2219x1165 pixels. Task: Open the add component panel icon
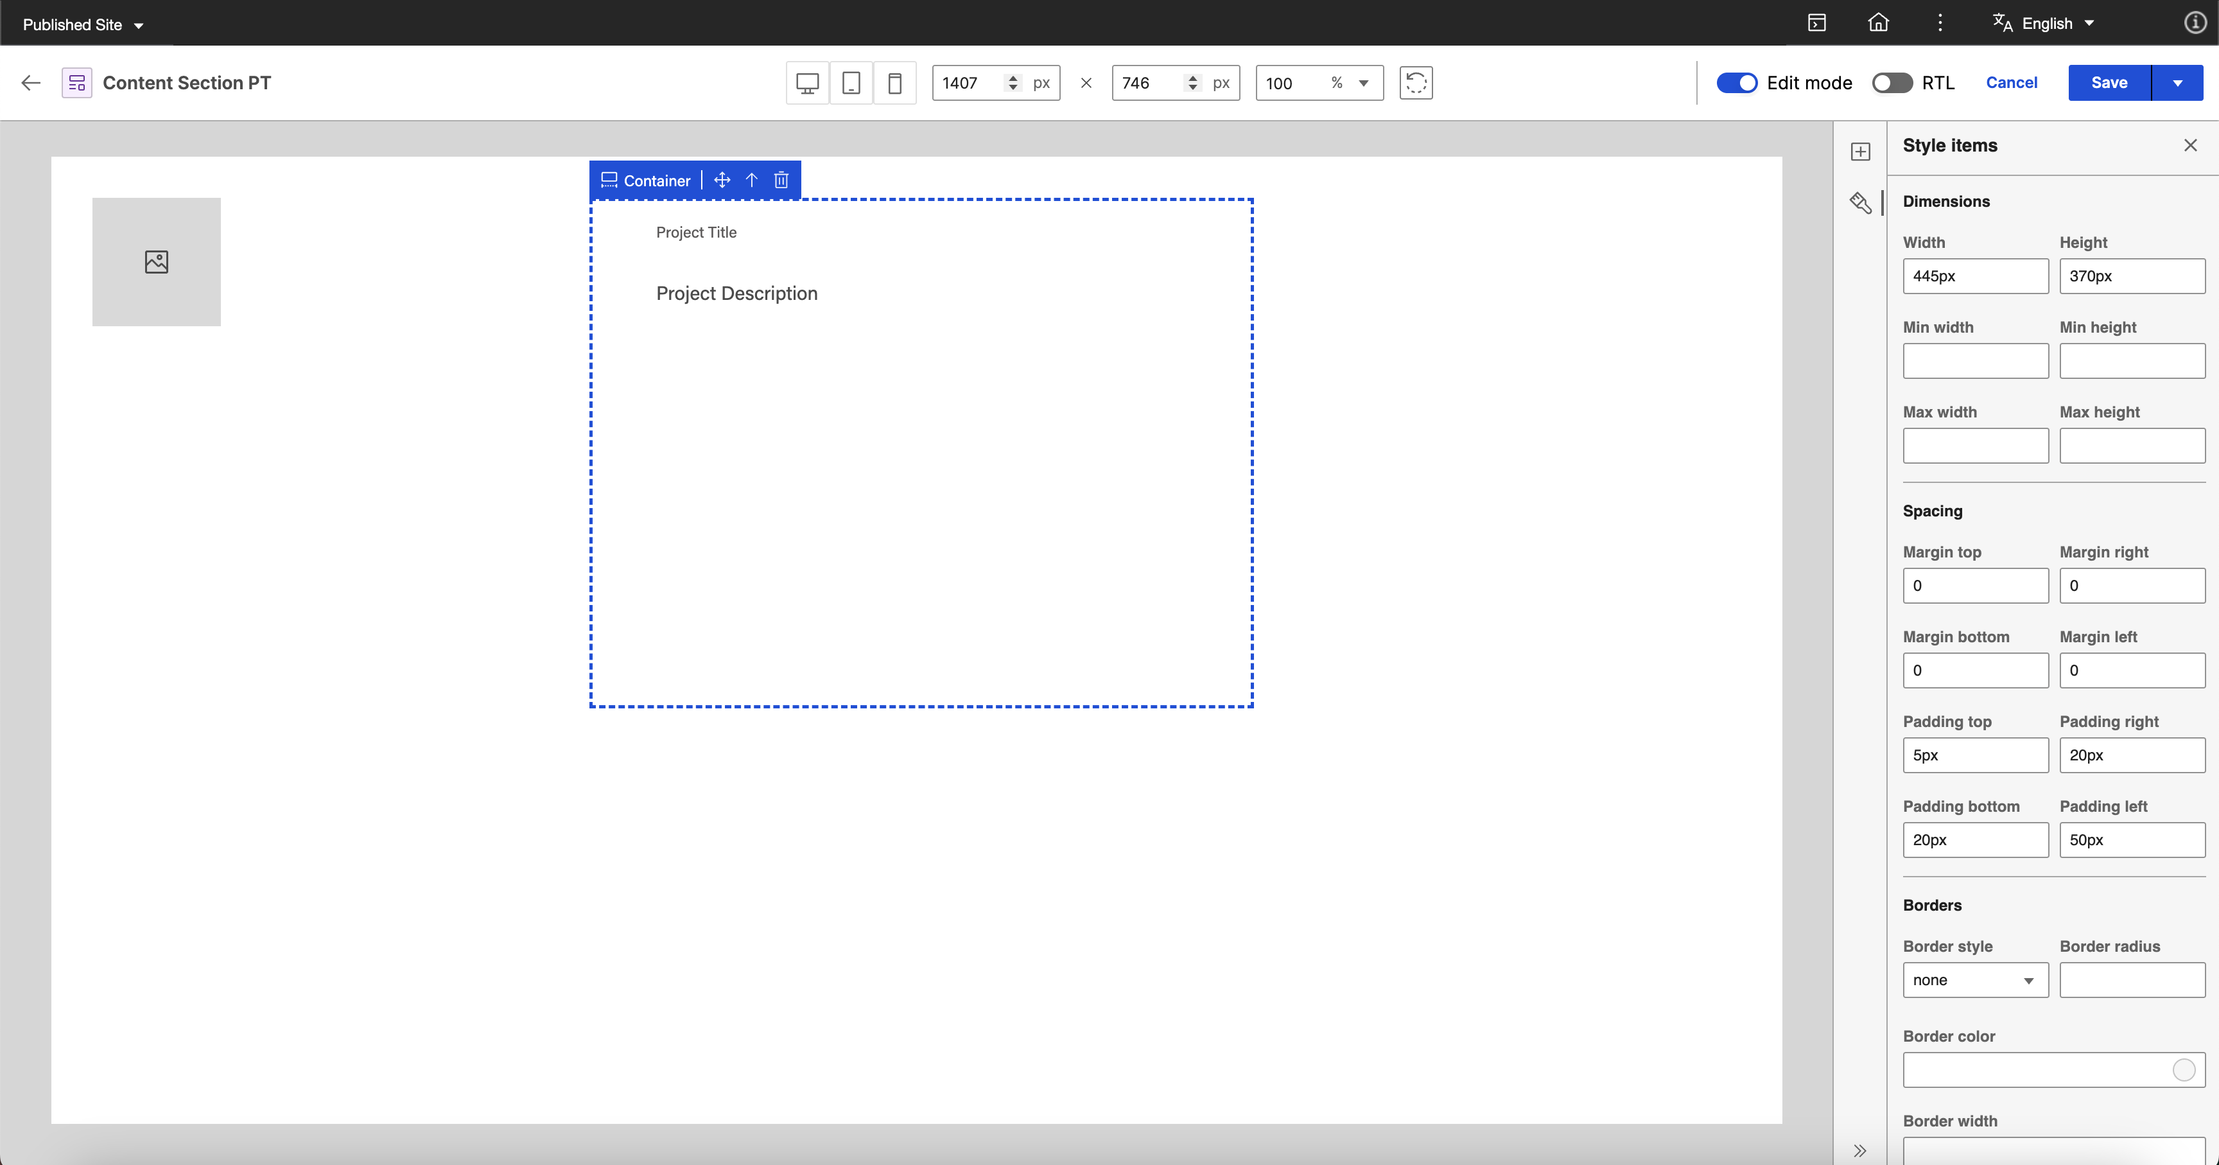(1861, 152)
